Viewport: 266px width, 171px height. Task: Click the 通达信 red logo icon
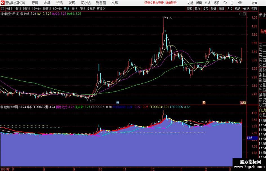pos(3,3)
